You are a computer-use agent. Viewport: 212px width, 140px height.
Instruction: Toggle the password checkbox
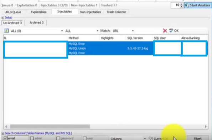point(58,138)
